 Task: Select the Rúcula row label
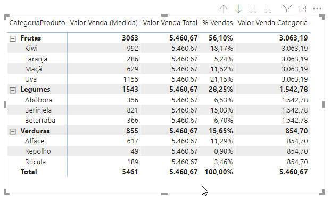point(35,162)
